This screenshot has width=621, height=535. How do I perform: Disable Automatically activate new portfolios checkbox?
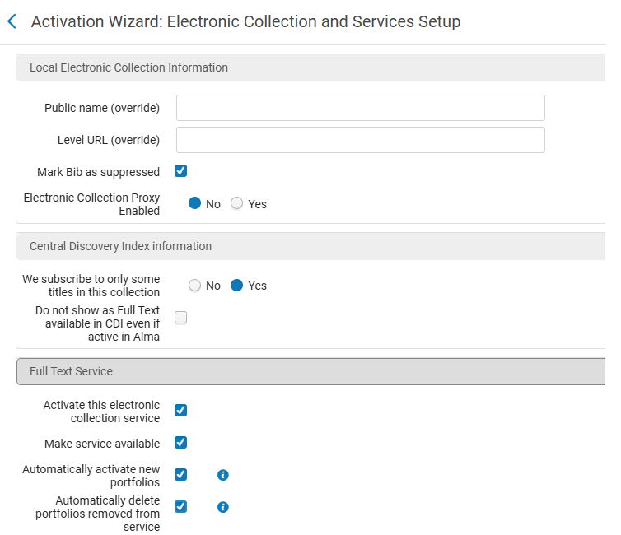pos(181,475)
